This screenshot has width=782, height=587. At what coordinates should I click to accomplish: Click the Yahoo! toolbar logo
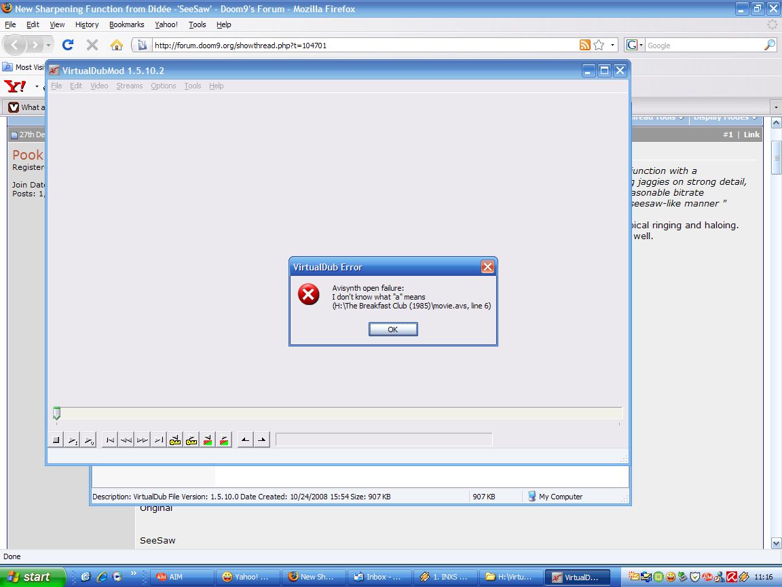click(15, 86)
